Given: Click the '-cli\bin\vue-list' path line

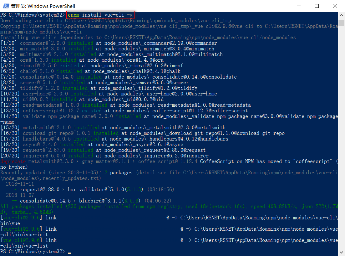Looking at the screenshot, I should (24, 246).
